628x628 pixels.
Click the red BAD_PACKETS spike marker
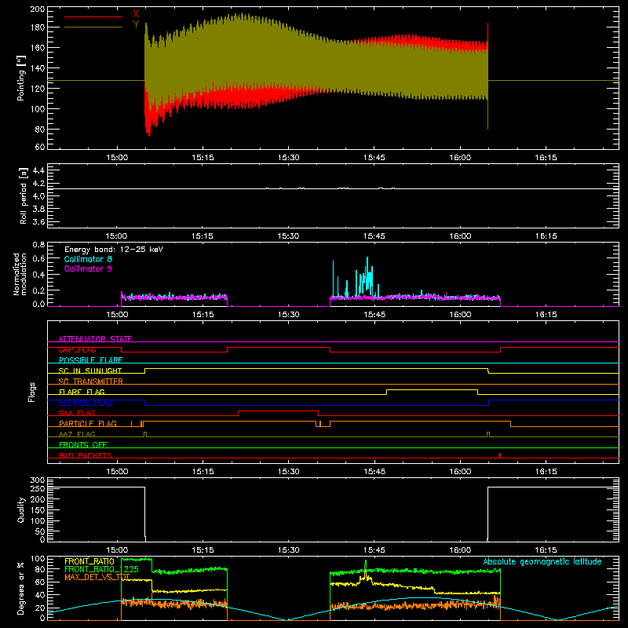pyautogui.click(x=500, y=455)
